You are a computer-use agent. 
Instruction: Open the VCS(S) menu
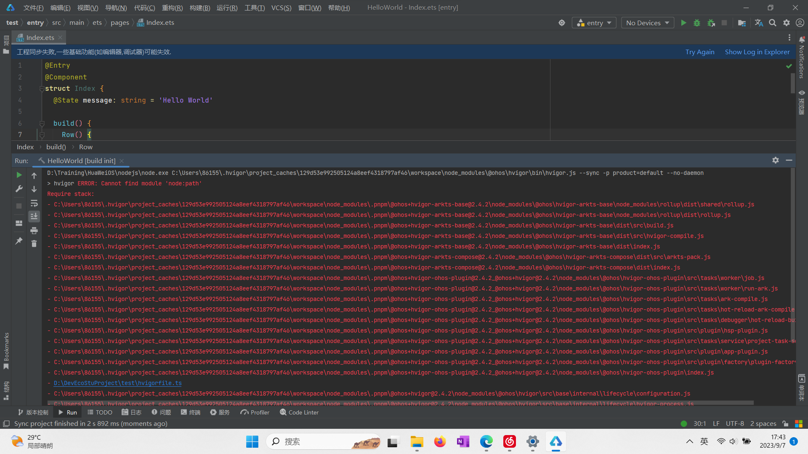(281, 8)
